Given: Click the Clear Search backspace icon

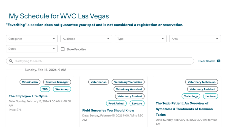Looking at the screenshot, I should click(x=218, y=61).
